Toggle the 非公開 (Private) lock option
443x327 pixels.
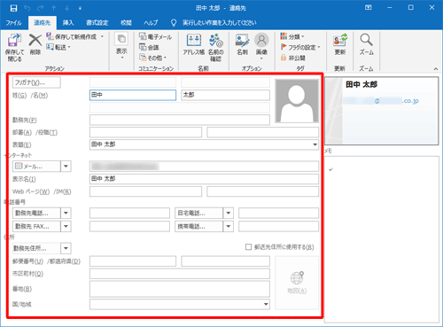[x=292, y=58]
